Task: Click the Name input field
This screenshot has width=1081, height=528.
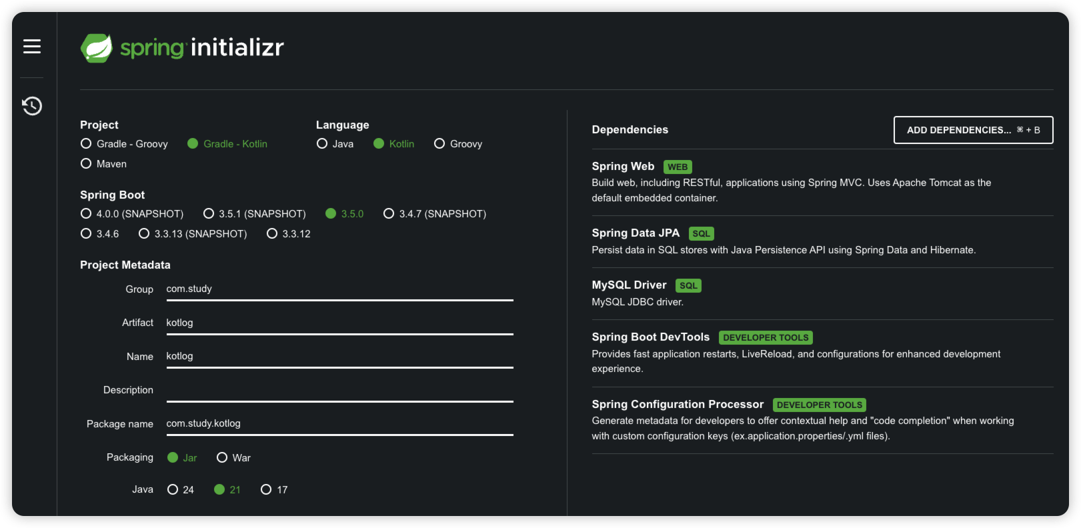Action: click(340, 357)
